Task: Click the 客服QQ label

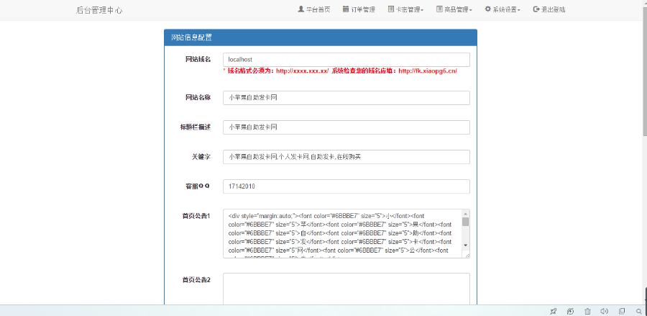Action: coord(198,186)
